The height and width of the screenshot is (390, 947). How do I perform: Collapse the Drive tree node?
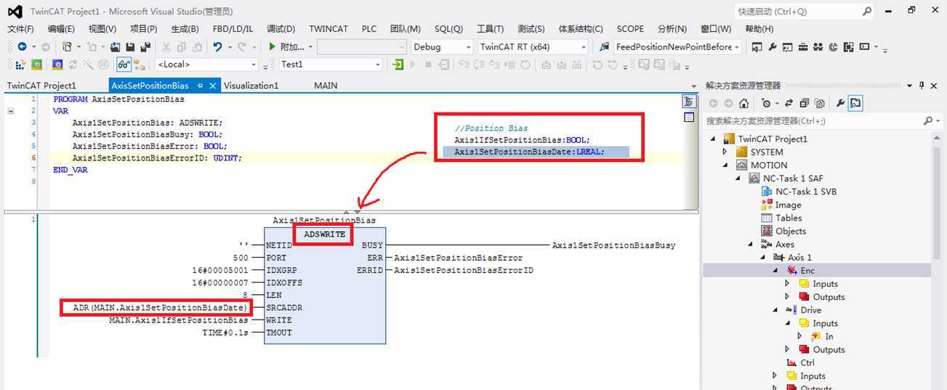pyautogui.click(x=775, y=310)
